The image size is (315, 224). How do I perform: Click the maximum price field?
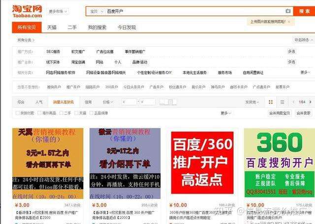148,102
